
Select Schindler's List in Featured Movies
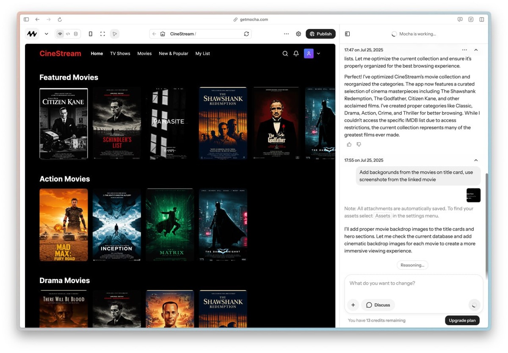(117, 123)
